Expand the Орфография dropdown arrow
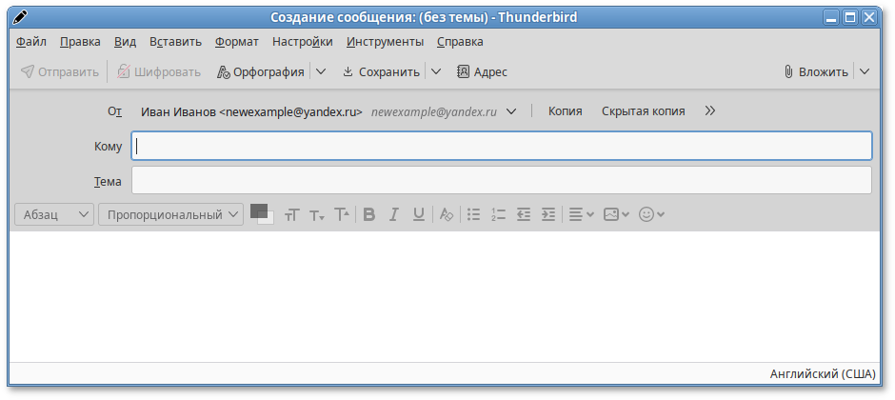Viewport: 895px width, 400px height. (x=321, y=71)
